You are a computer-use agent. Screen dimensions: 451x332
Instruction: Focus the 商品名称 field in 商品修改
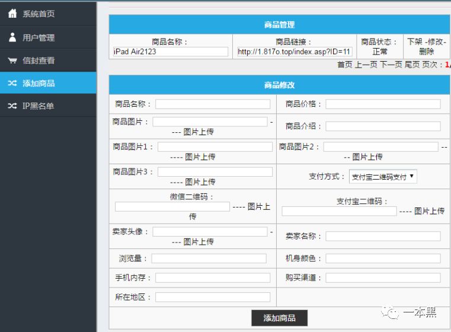tap(213, 104)
